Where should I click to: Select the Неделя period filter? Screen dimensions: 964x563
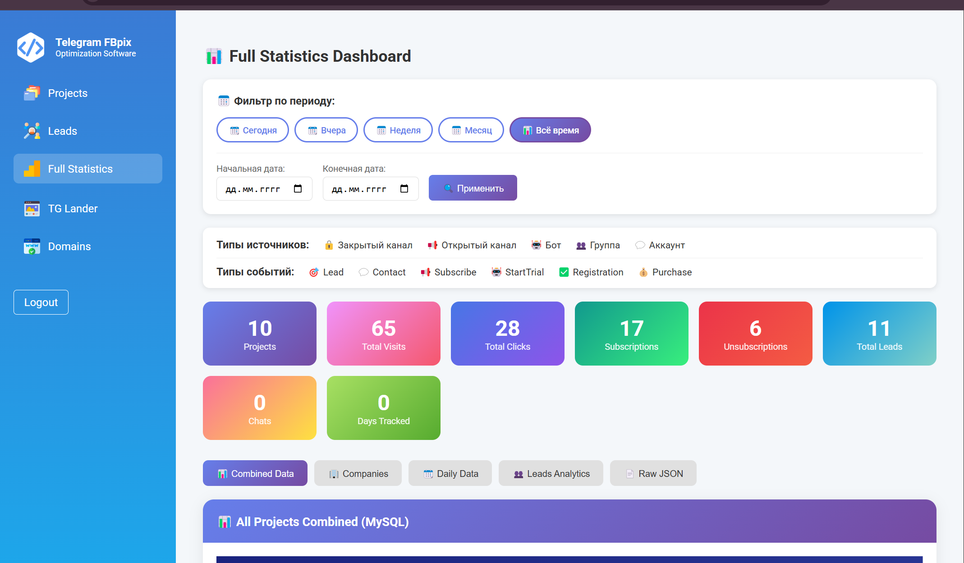pos(398,130)
